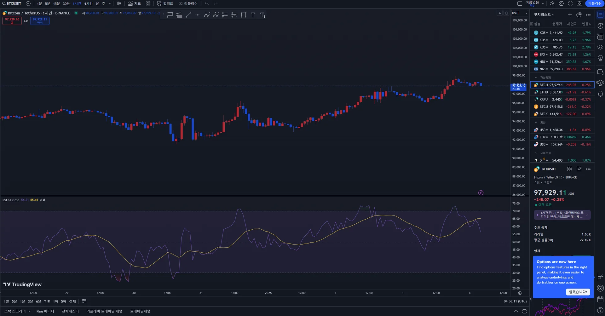605x316 pixels.
Task: Open watchlist more options menu
Action: [588, 15]
